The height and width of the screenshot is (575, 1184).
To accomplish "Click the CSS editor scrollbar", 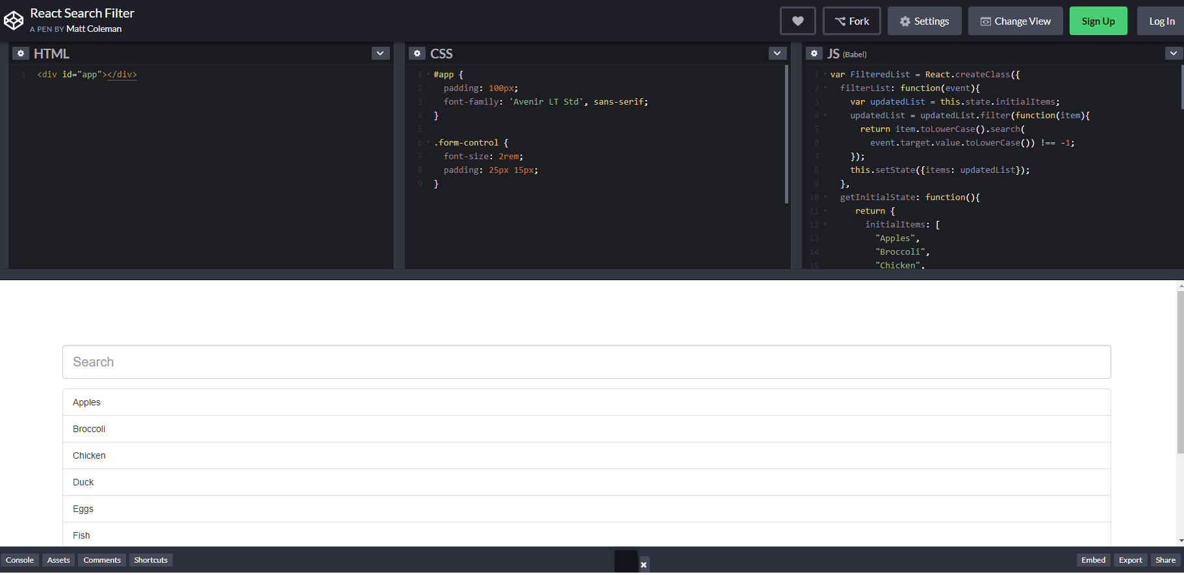I will 786,134.
